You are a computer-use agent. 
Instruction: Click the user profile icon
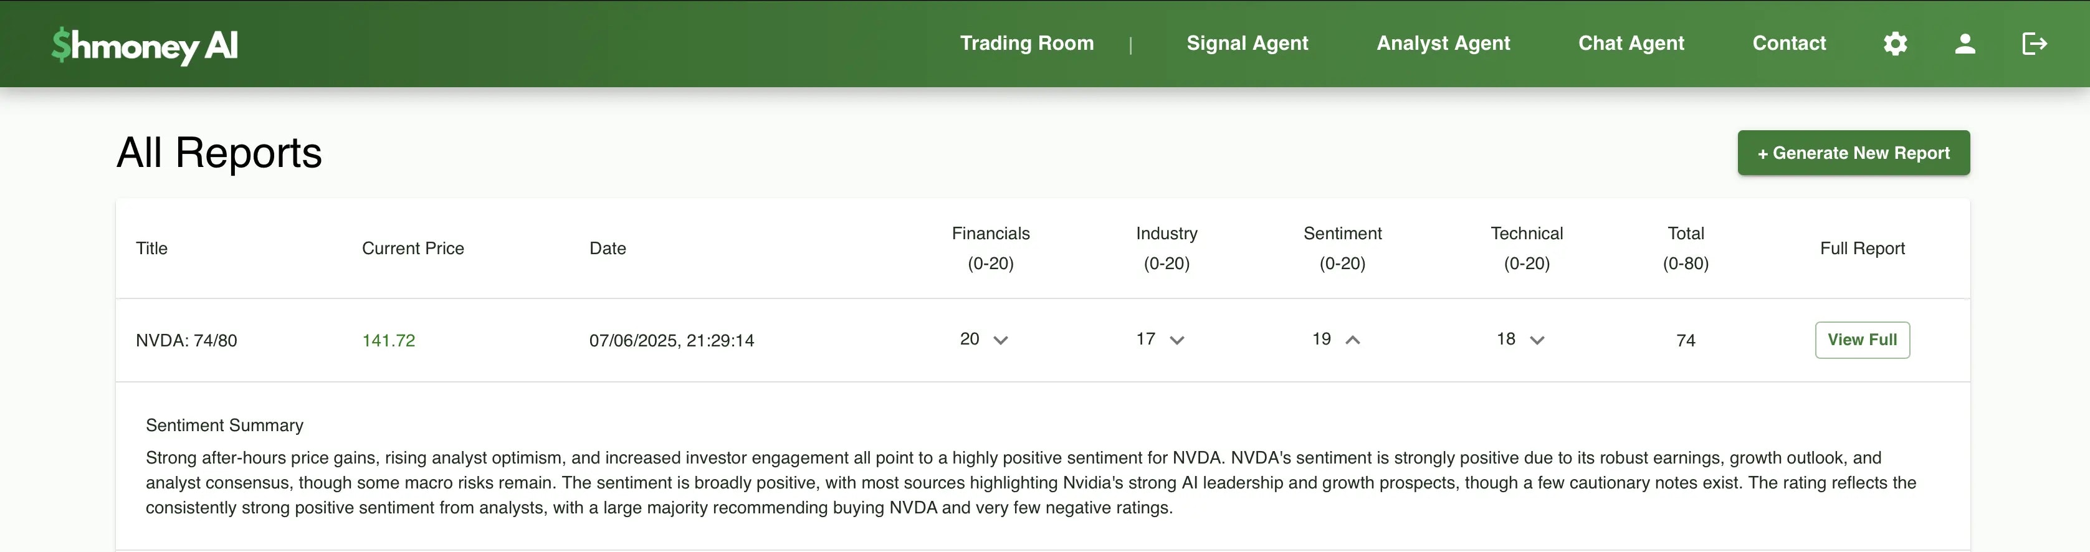pos(1964,44)
